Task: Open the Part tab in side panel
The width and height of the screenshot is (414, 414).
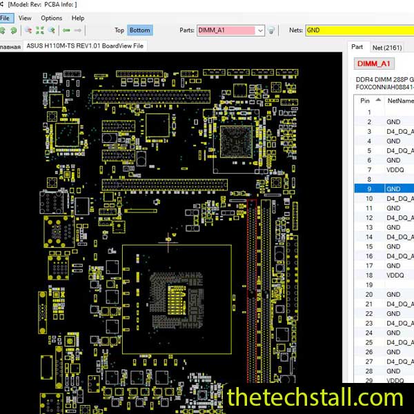Action: click(357, 47)
